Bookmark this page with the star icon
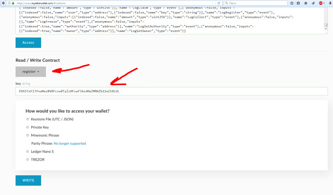 pyautogui.click(x=292, y=3)
